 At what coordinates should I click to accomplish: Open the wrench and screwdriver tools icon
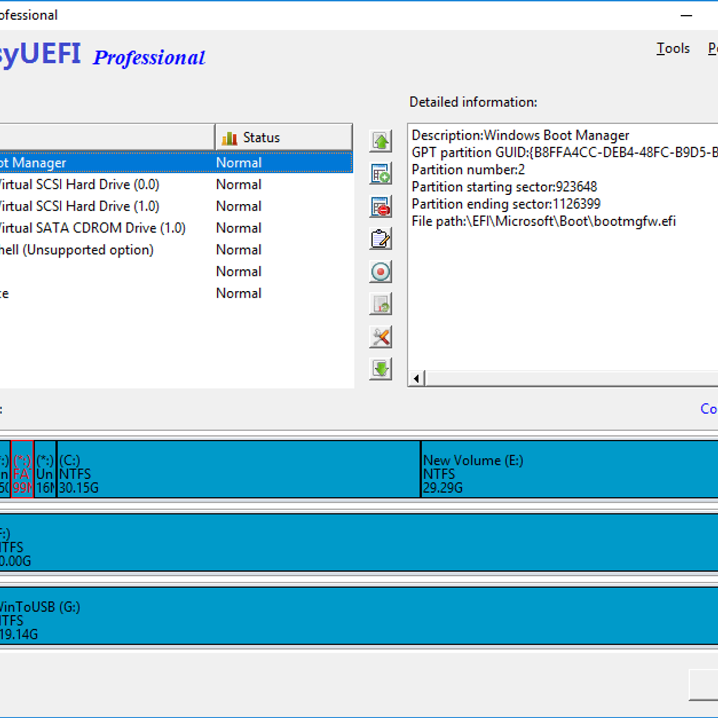[x=381, y=337]
